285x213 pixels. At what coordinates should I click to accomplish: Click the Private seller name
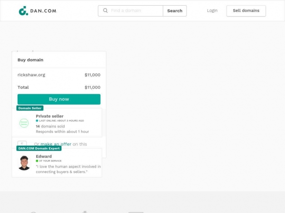pyautogui.click(x=49, y=116)
